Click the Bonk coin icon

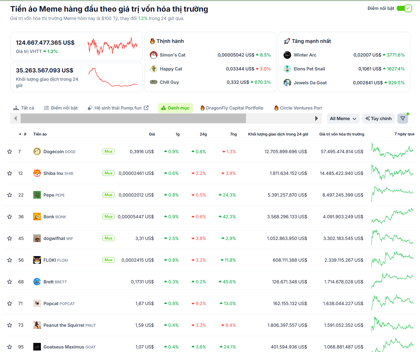[37, 216]
